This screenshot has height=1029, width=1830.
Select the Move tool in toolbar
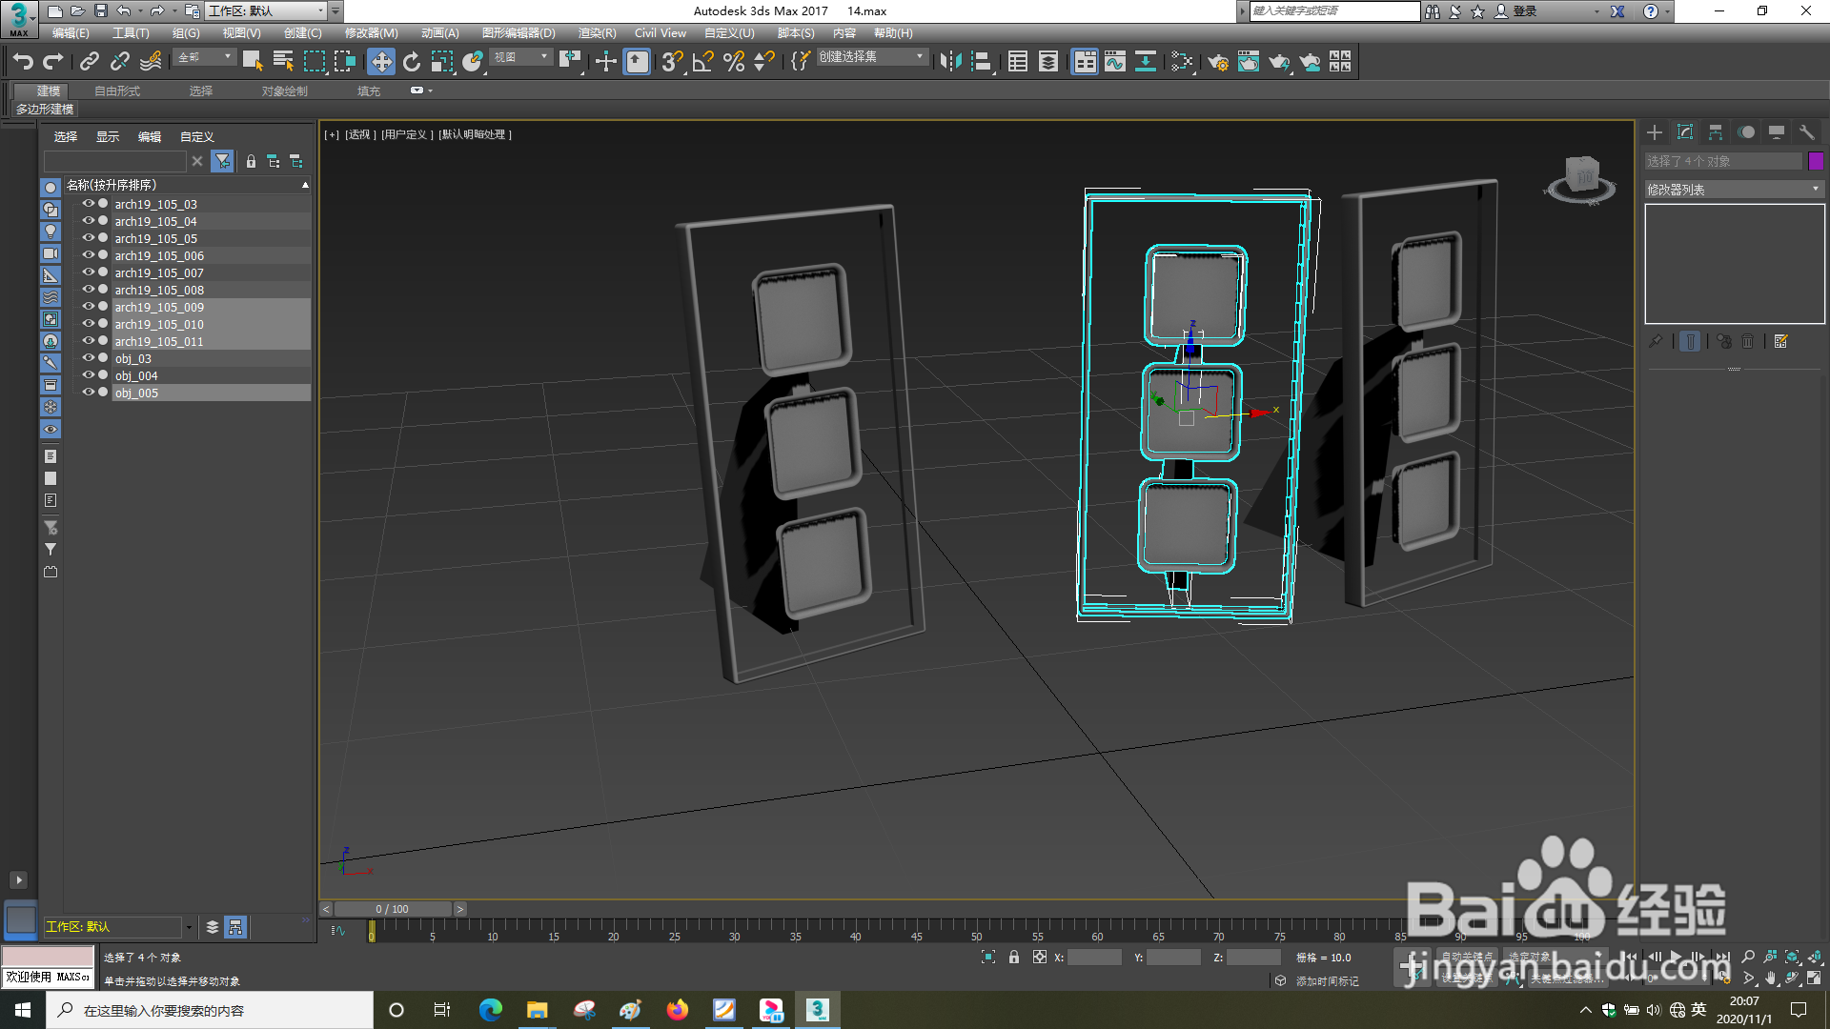381,62
